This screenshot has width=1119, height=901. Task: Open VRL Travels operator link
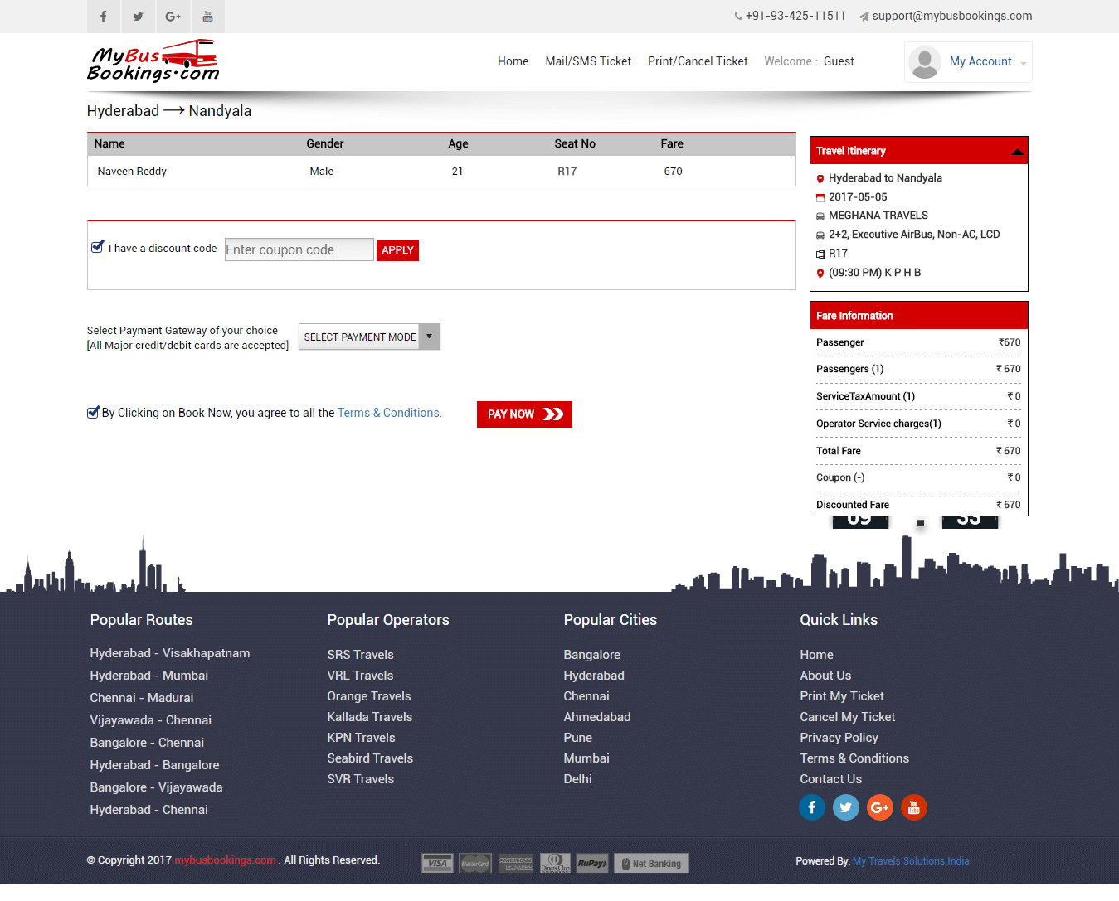point(361,676)
